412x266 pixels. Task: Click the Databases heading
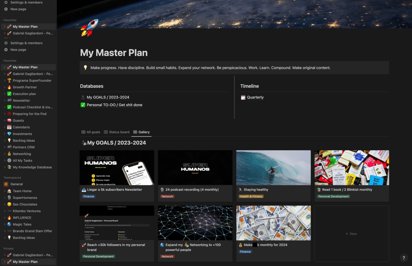[92, 86]
